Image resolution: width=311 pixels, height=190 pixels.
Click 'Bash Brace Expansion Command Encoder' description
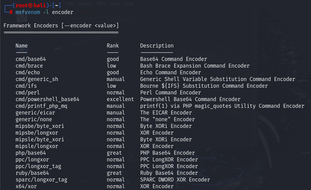point(195,66)
